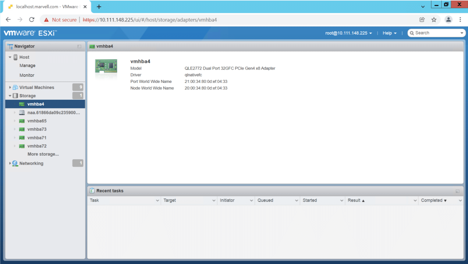Click the share page icon in the address bar
468x264 pixels.
click(x=422, y=20)
